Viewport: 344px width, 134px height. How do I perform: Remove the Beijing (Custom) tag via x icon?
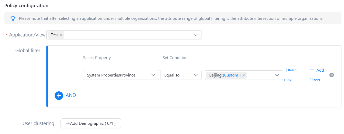(244, 75)
